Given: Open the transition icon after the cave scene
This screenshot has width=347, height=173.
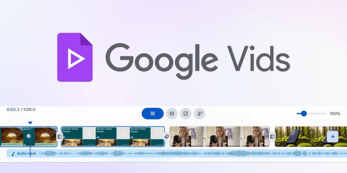Looking at the screenshot, I should 59,137.
